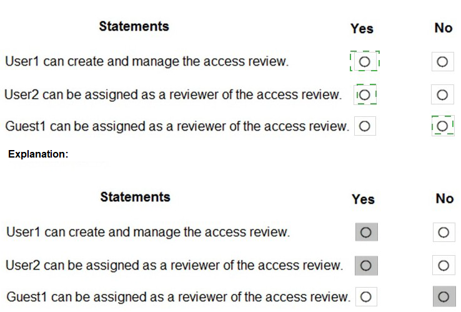461x312 pixels.
Task: Select Yes for User1 in the first table
Action: click(365, 62)
